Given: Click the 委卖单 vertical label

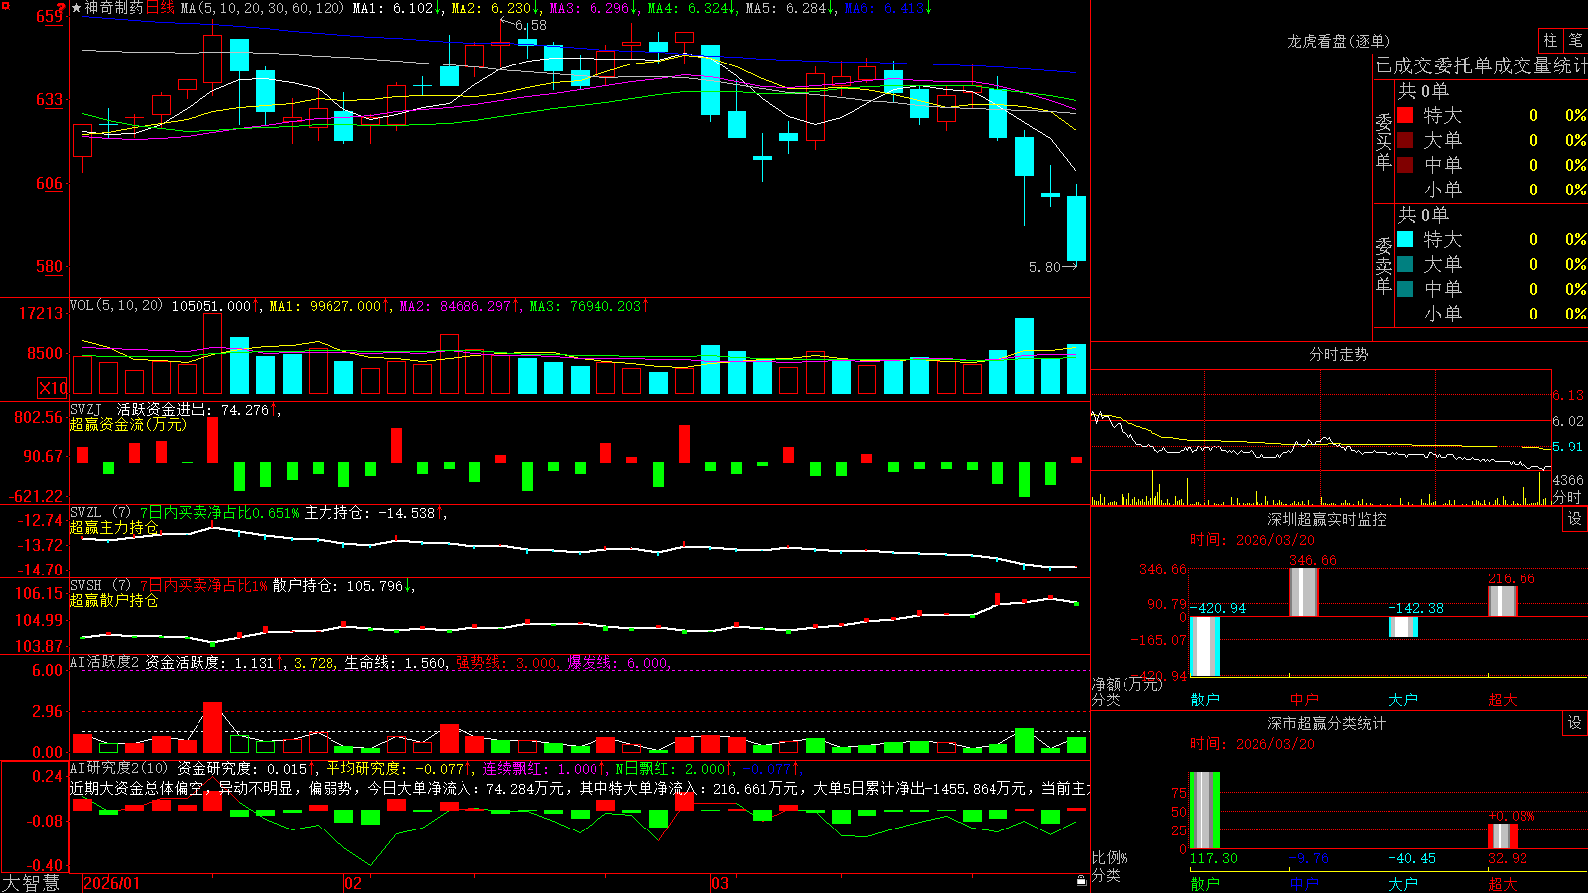Looking at the screenshot, I should [1384, 266].
